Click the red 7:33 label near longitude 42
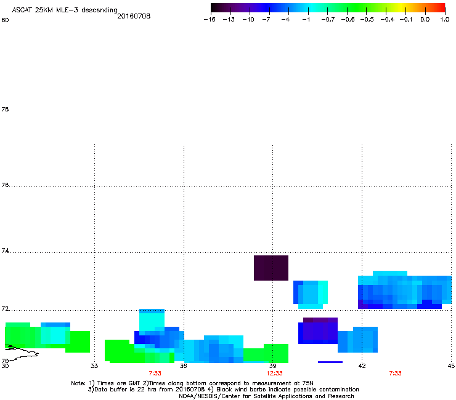 (x=395, y=374)
